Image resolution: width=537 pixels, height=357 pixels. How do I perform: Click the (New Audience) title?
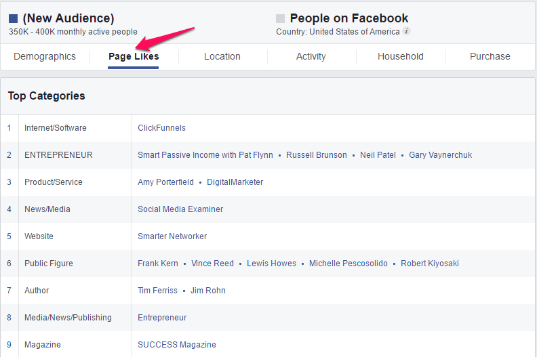[68, 18]
